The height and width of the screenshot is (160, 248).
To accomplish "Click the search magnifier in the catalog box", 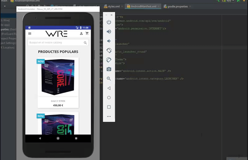I will [85, 43].
